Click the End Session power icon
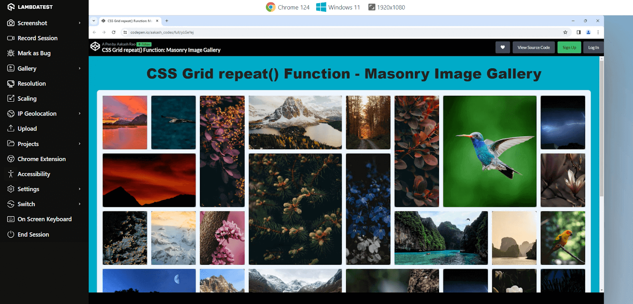 [11, 234]
